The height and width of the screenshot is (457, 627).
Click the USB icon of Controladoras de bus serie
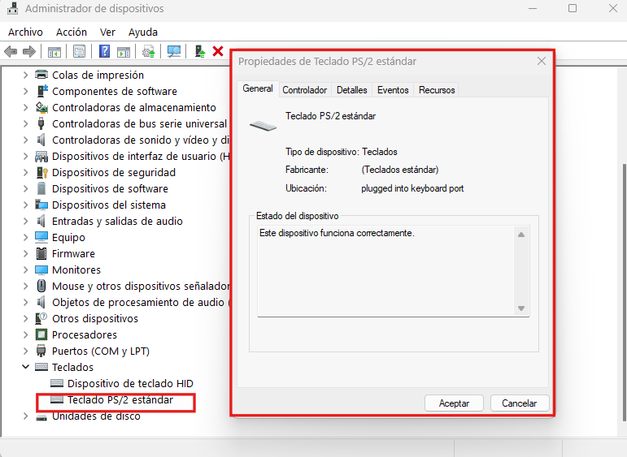tap(41, 123)
